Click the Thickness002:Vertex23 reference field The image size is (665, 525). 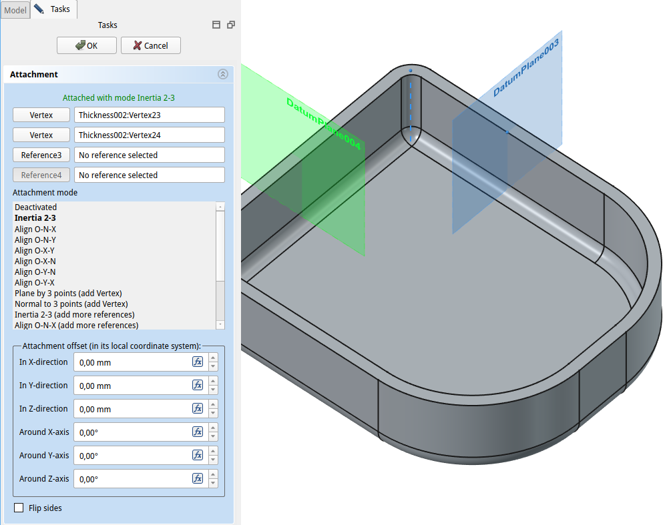pyautogui.click(x=149, y=115)
